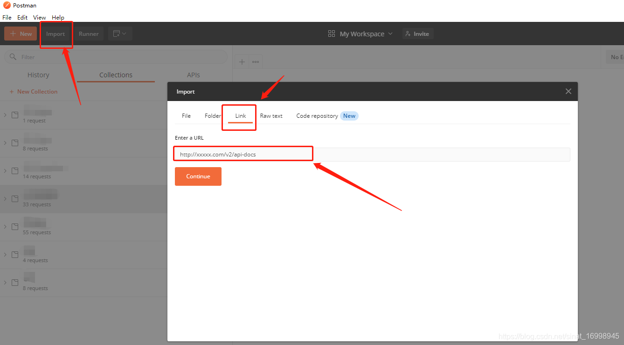The height and width of the screenshot is (345, 624).
Task: Click the search magnifier icon in Filter
Action: 13,57
